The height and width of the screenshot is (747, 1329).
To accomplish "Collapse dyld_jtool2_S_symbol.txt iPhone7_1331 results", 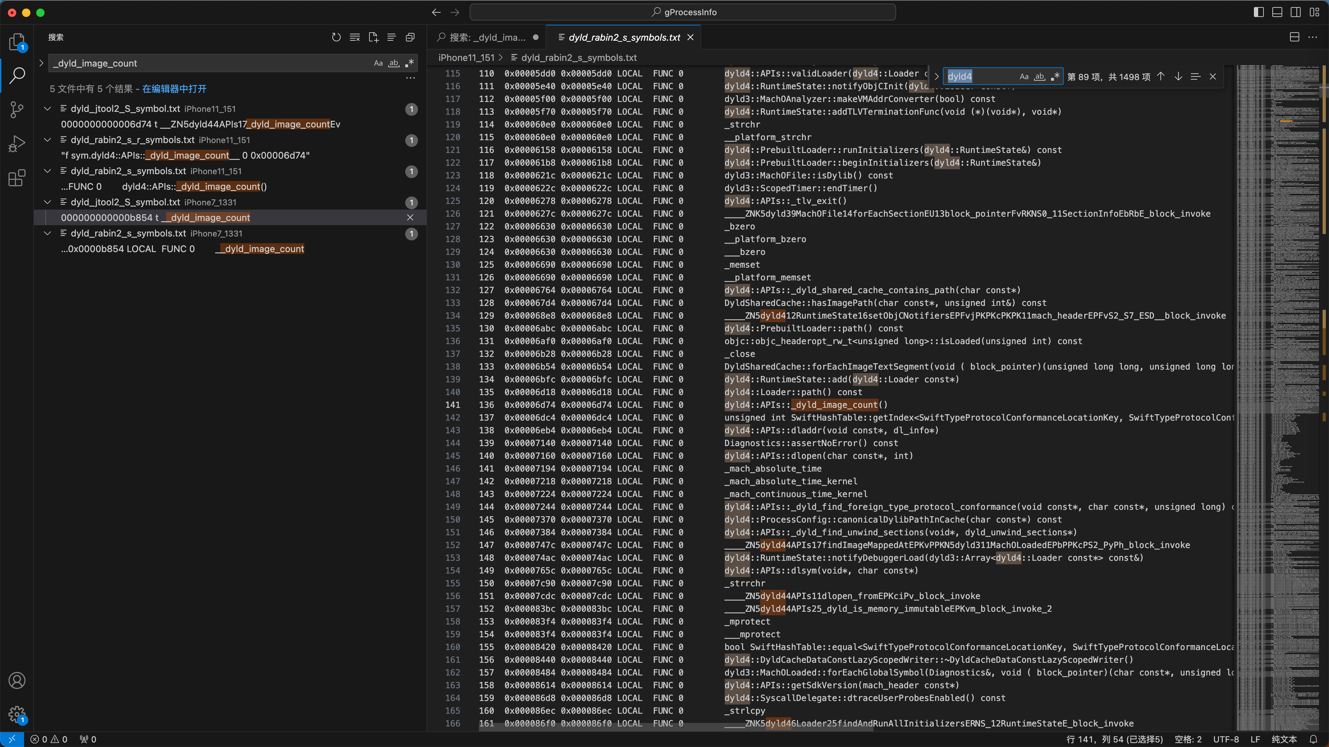I will pyautogui.click(x=47, y=202).
